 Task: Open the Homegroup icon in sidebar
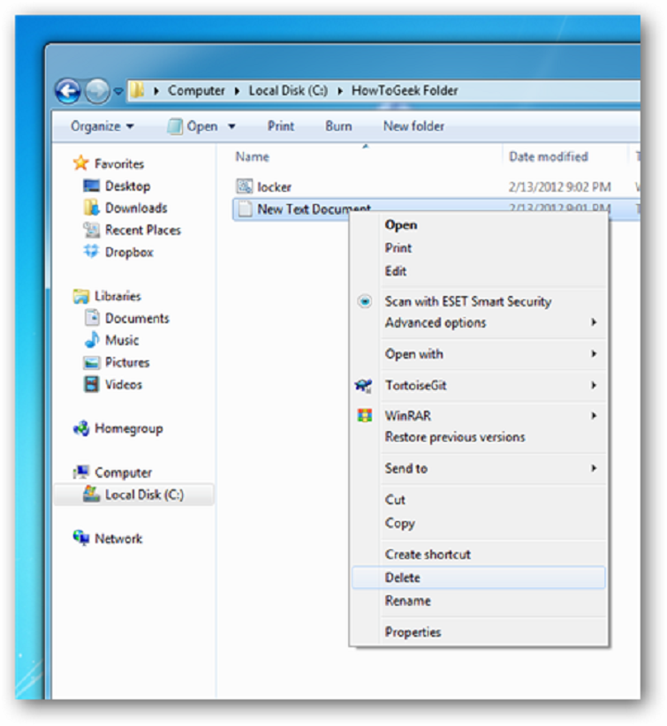81,428
